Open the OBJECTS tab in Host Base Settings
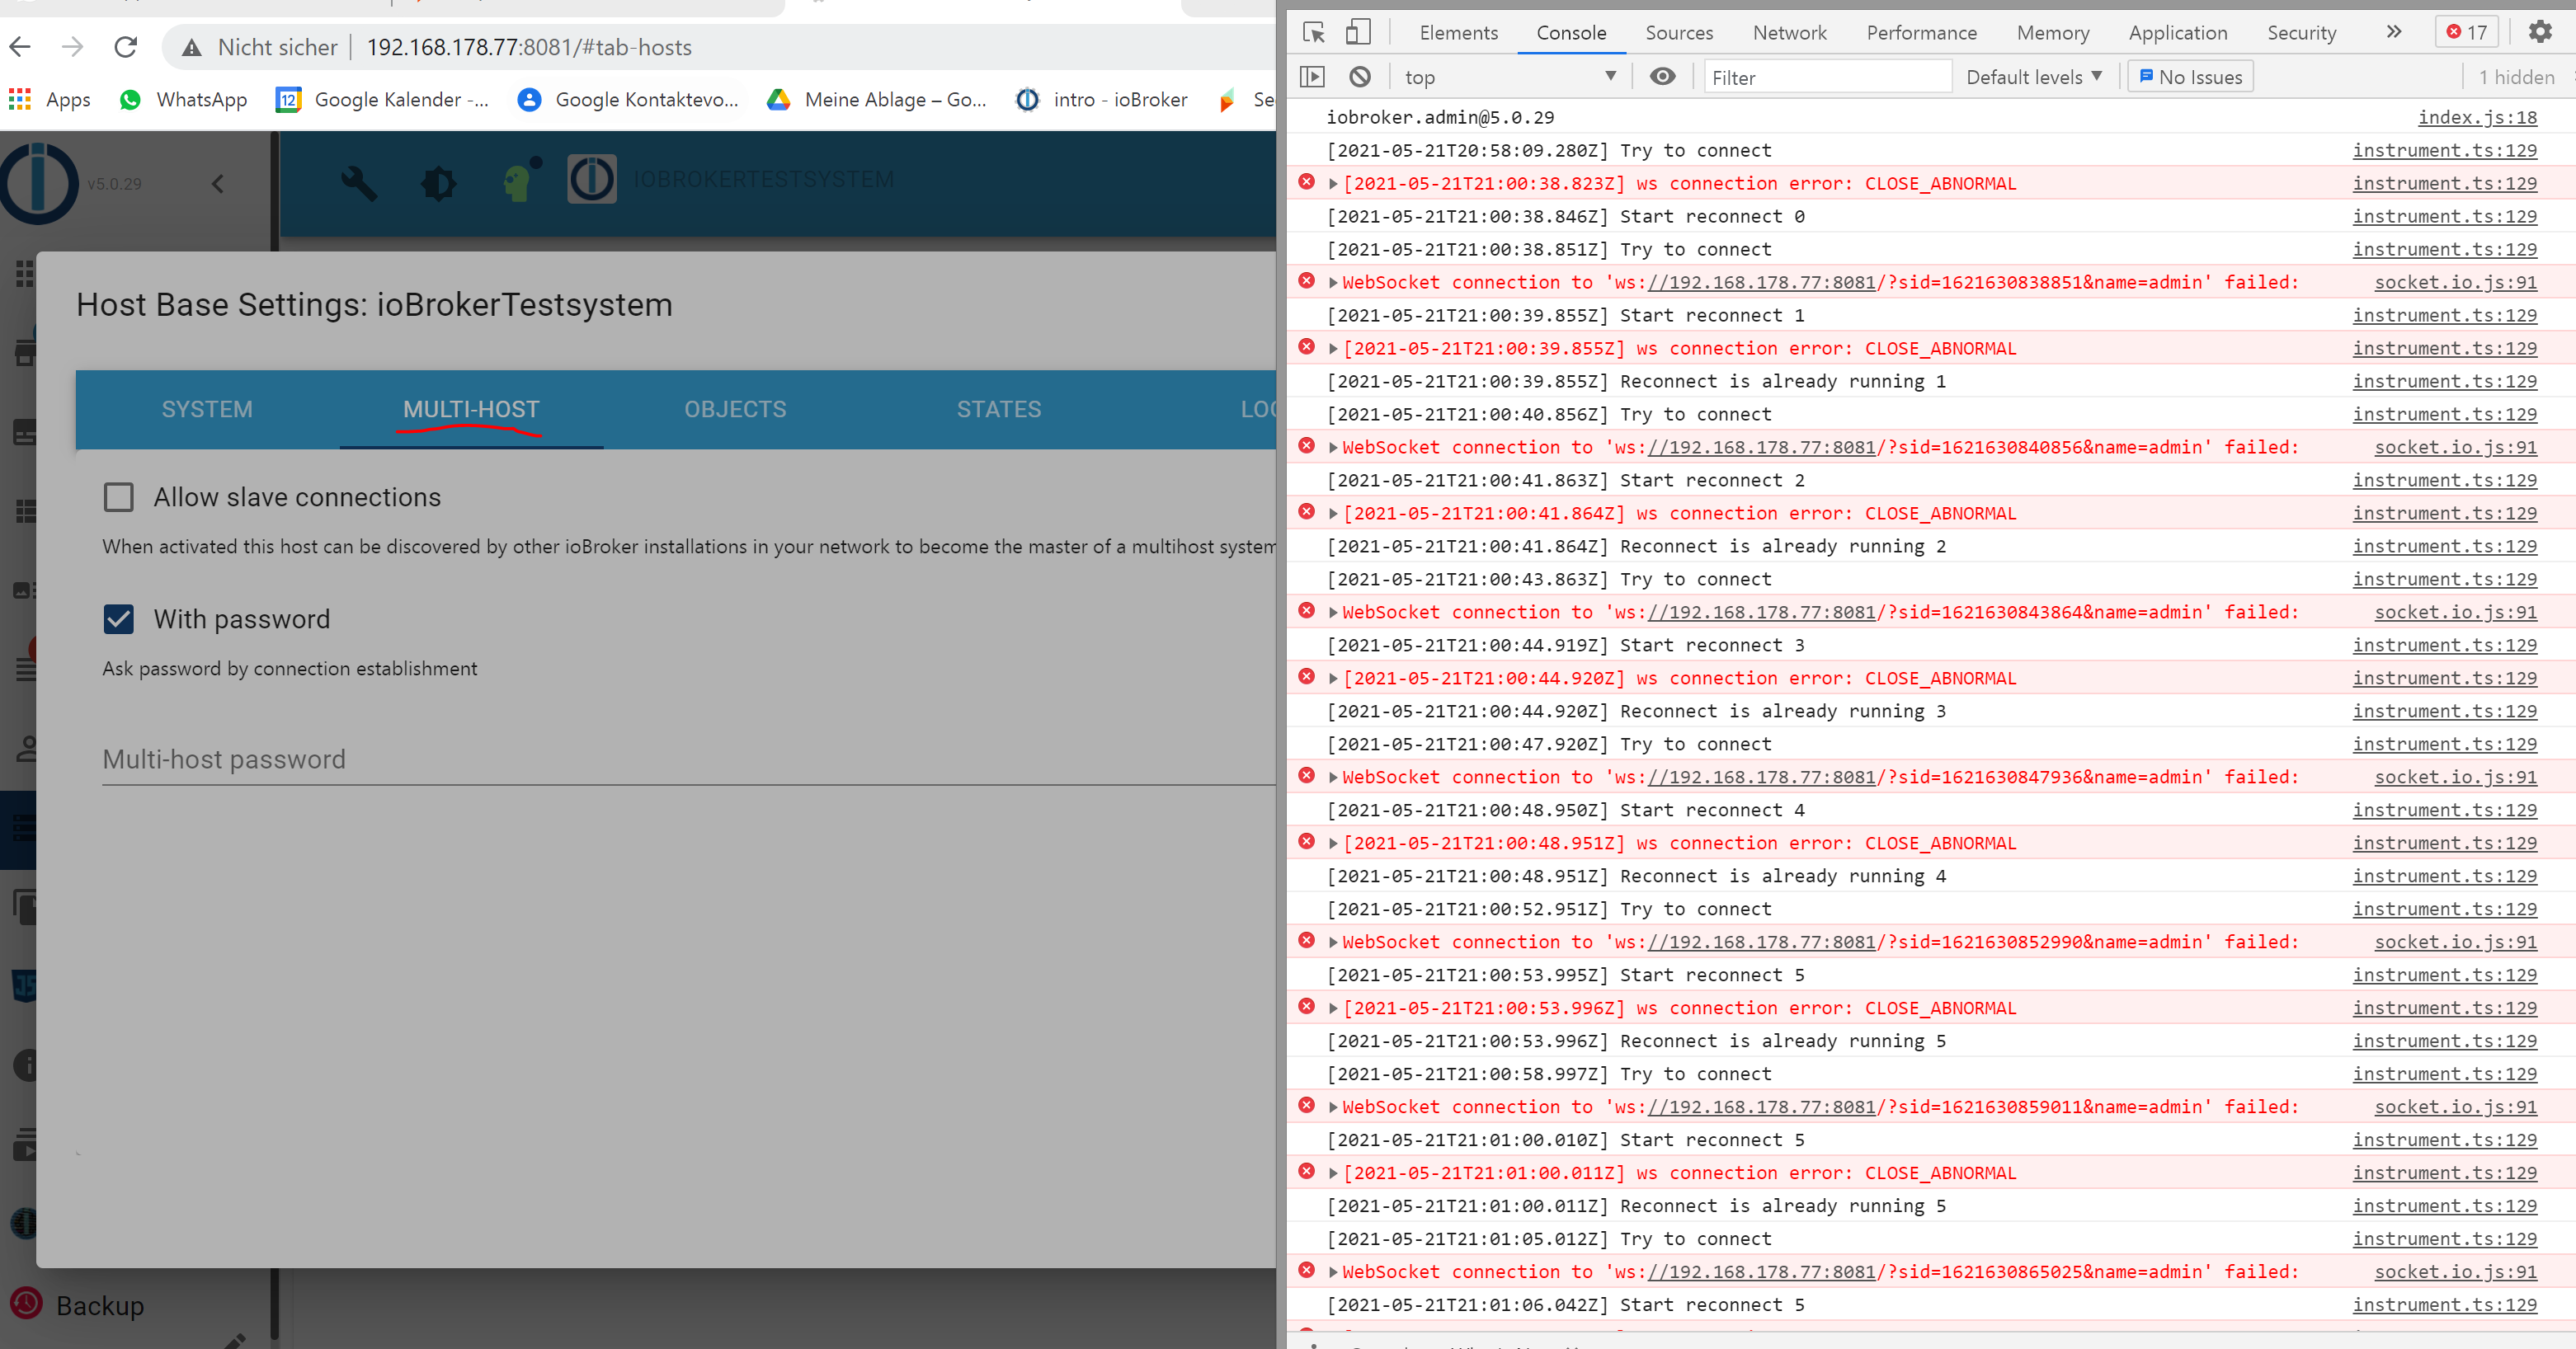This screenshot has width=2576, height=1349. coord(735,409)
